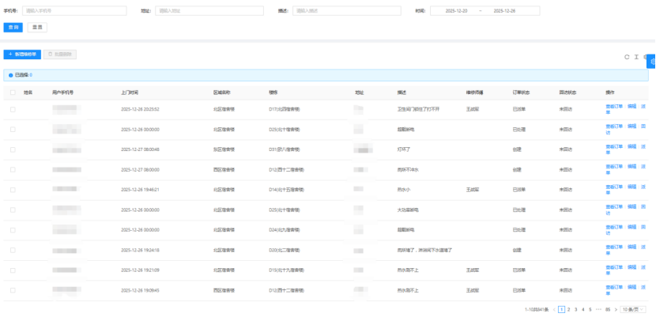
Task: Open the blue settings tab on right edge
Action: click(651, 61)
